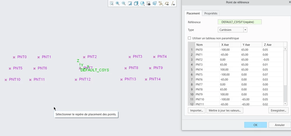Toggle the datum axis display icon
The height and width of the screenshot is (136, 291).
pyautogui.click(x=173, y=3)
